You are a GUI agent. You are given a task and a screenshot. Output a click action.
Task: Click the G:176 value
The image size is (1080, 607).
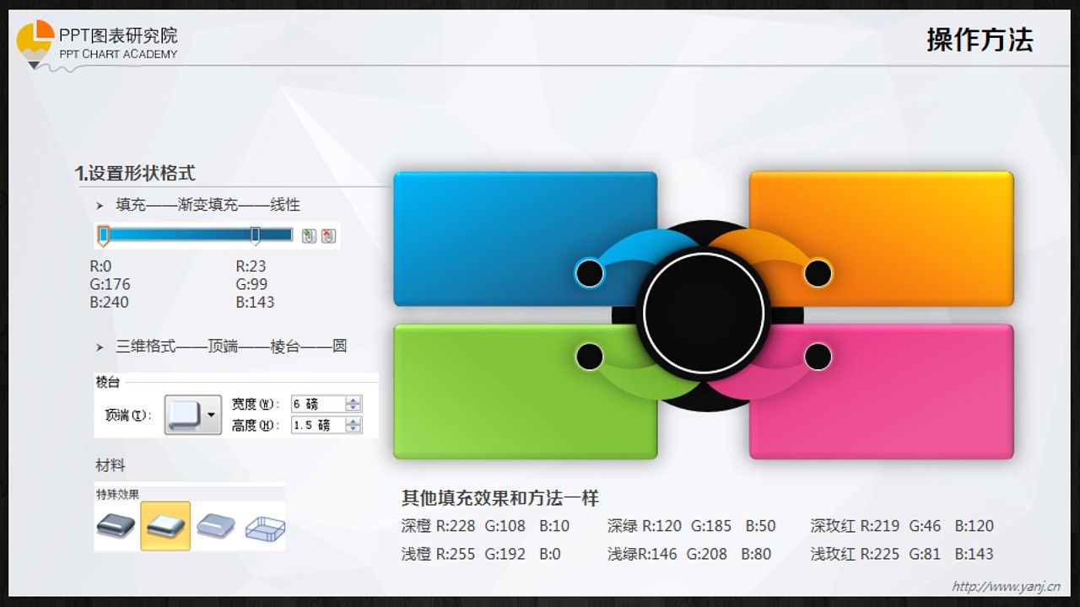pos(110,284)
